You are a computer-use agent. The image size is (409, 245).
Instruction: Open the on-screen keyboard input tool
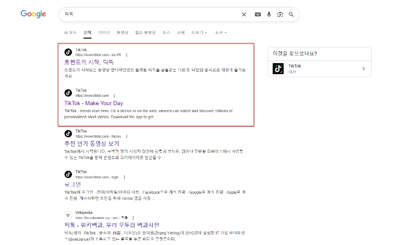coord(258,15)
